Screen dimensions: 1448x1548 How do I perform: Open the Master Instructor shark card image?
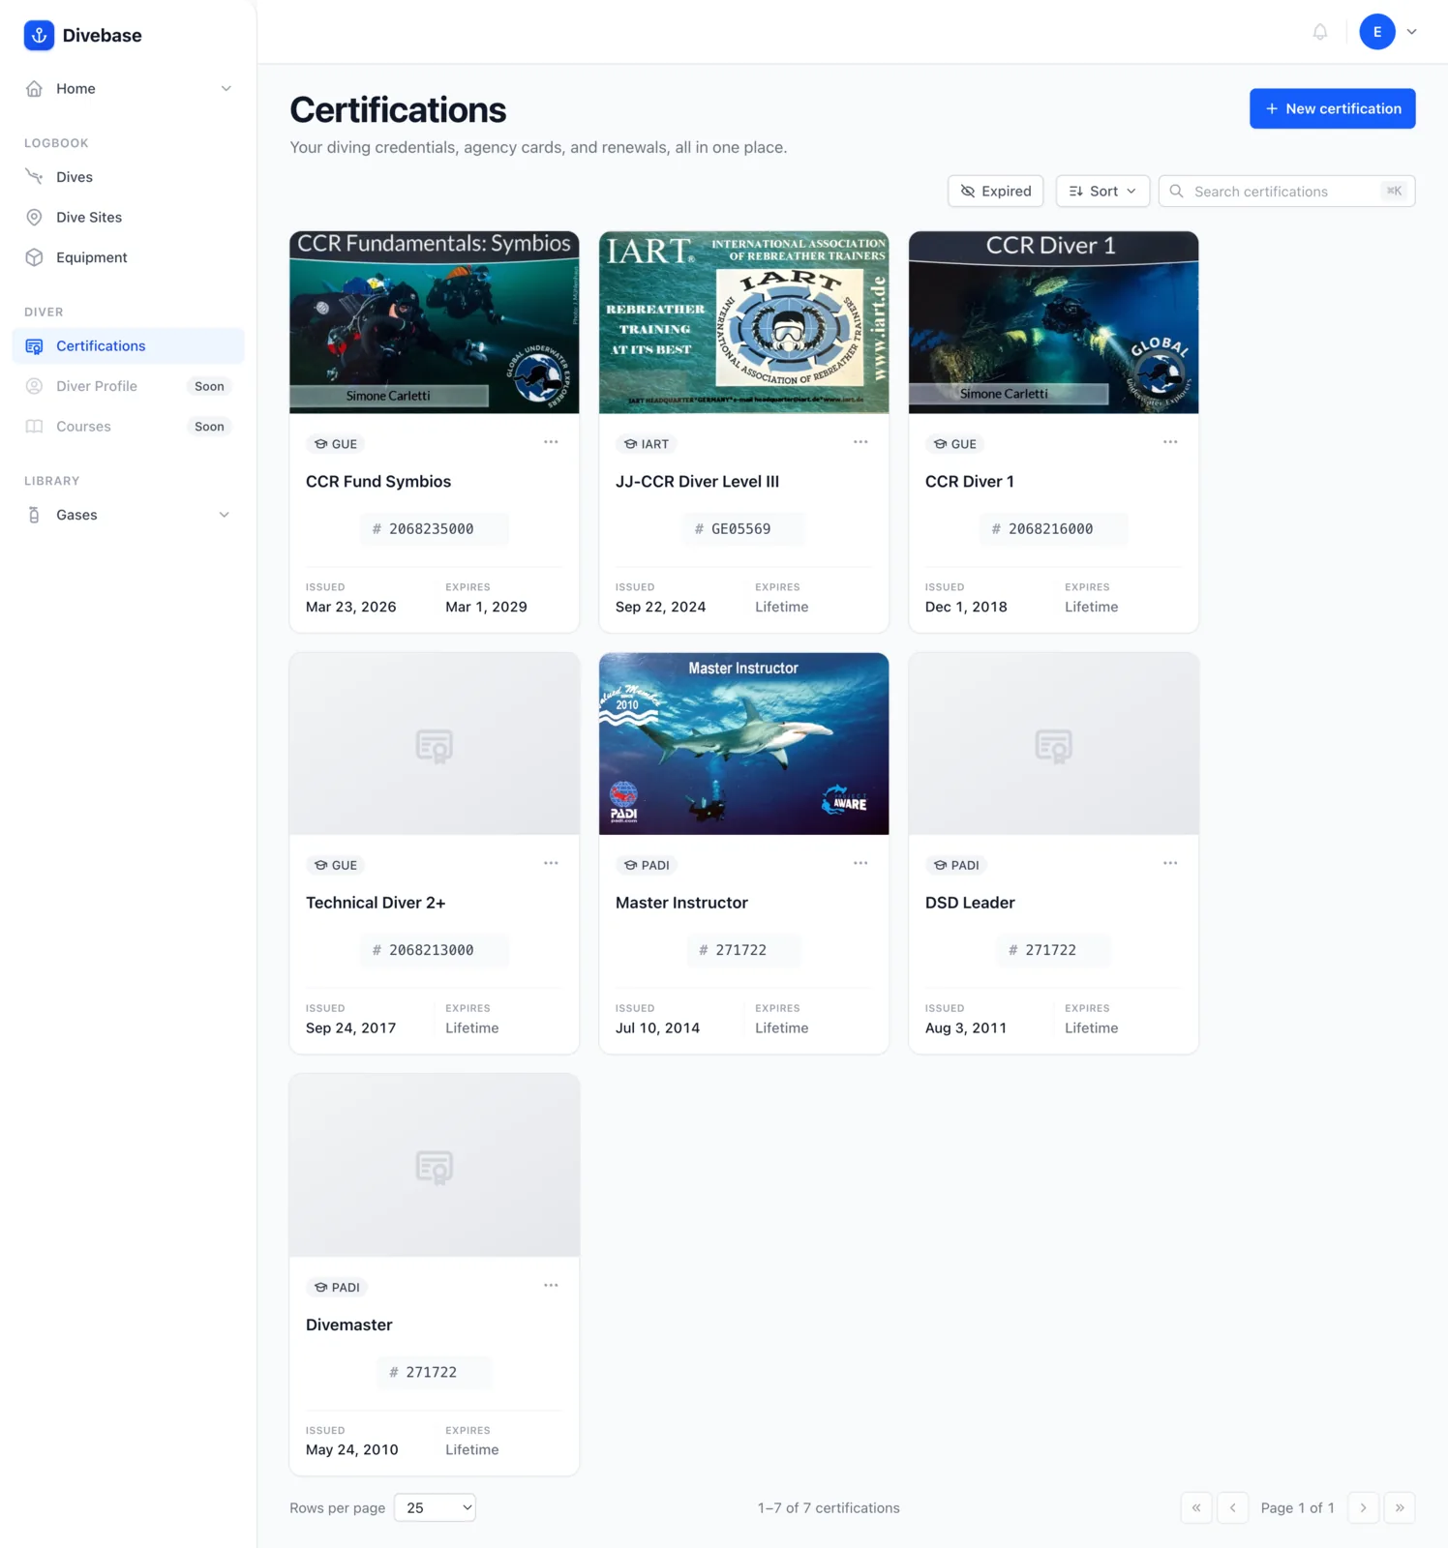point(743,743)
